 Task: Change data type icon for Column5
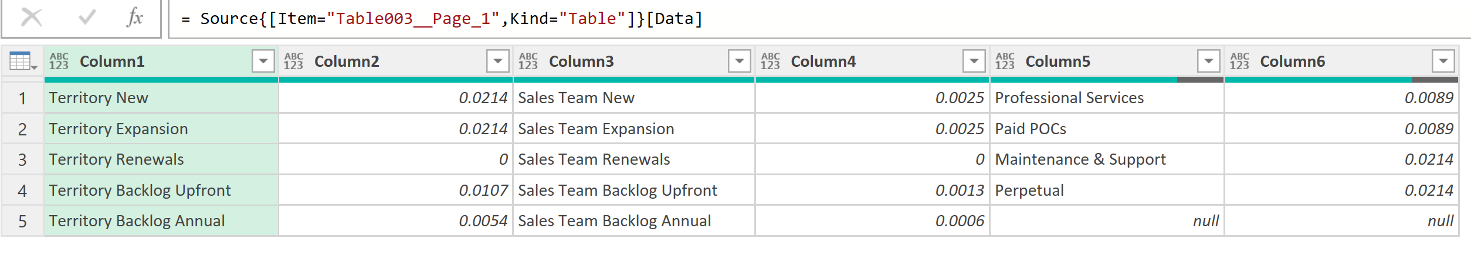click(x=1005, y=61)
